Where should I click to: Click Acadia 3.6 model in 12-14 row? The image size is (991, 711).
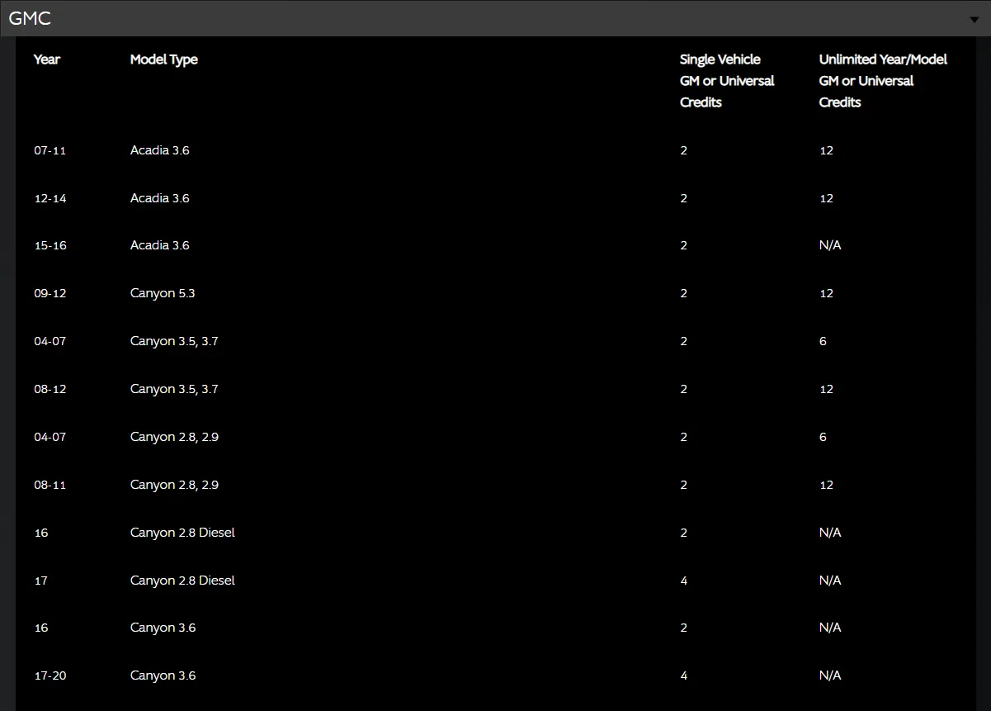coord(160,198)
